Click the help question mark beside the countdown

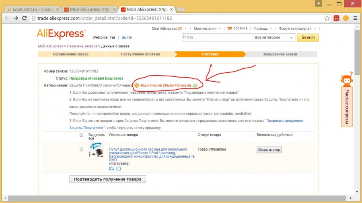point(195,86)
